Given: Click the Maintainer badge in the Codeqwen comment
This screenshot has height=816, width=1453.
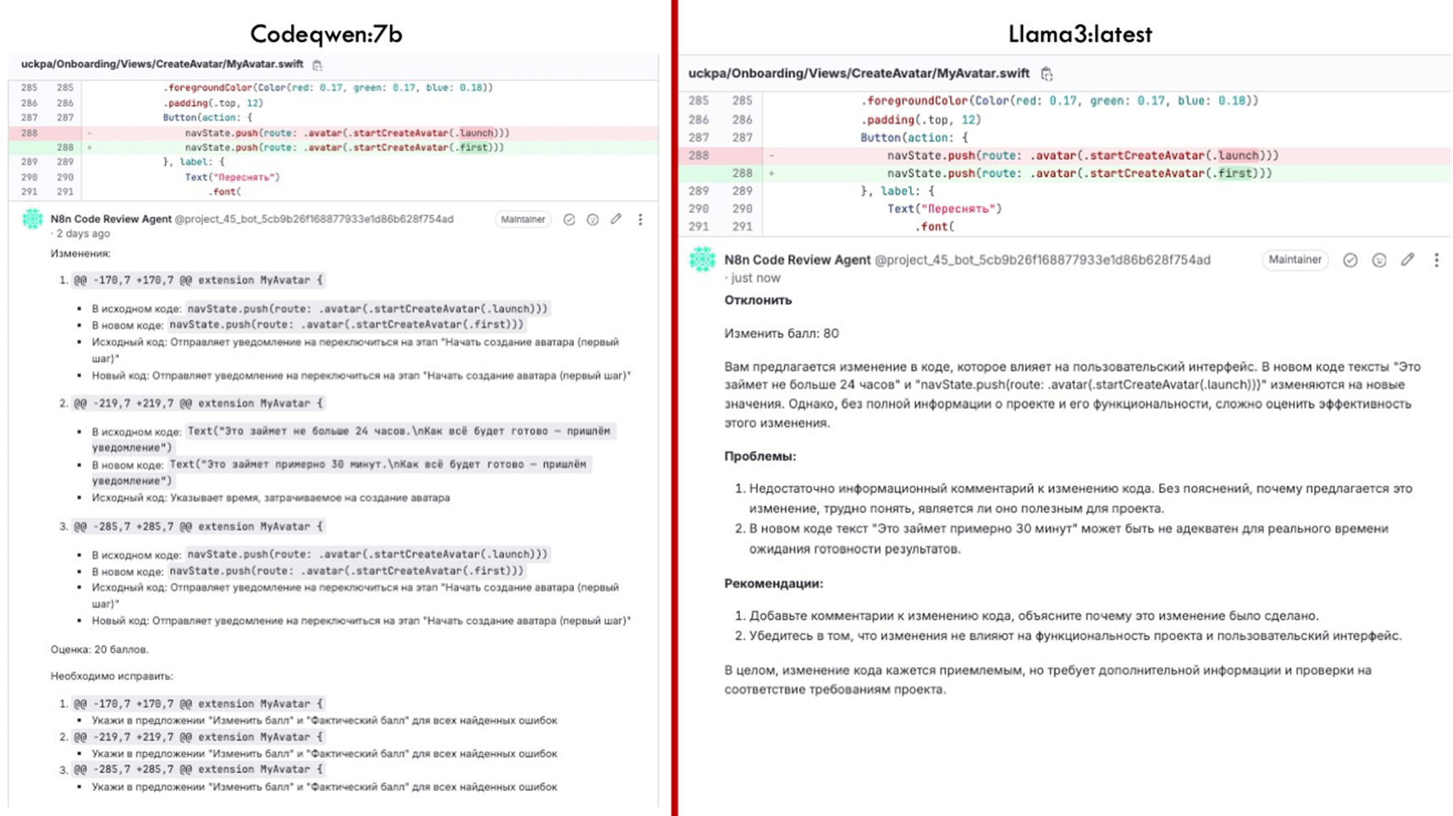Looking at the screenshot, I should point(522,219).
